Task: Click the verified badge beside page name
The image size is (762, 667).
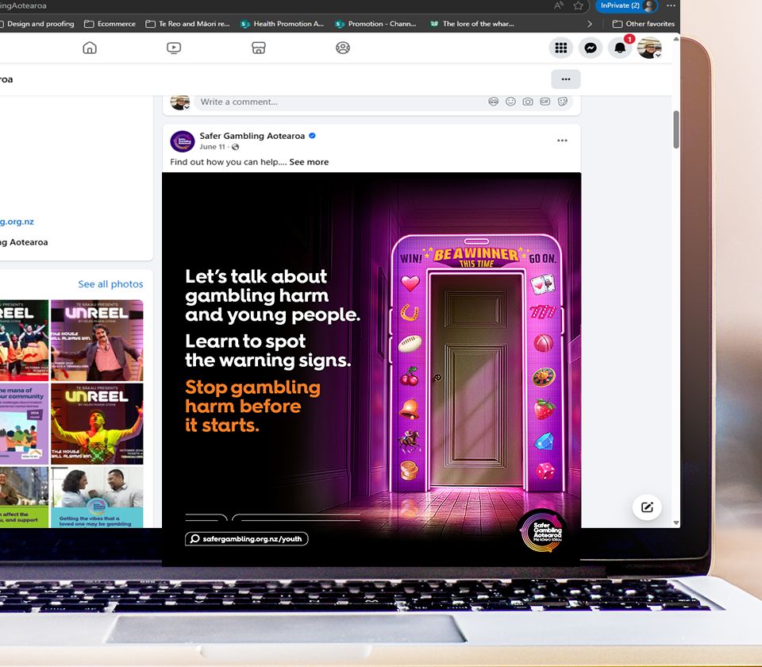Action: tap(313, 136)
